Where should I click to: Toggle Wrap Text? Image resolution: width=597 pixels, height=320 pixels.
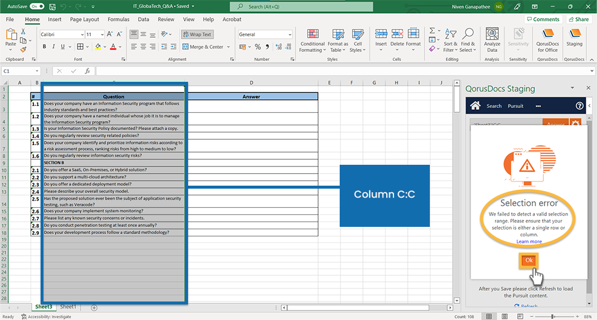tap(197, 34)
